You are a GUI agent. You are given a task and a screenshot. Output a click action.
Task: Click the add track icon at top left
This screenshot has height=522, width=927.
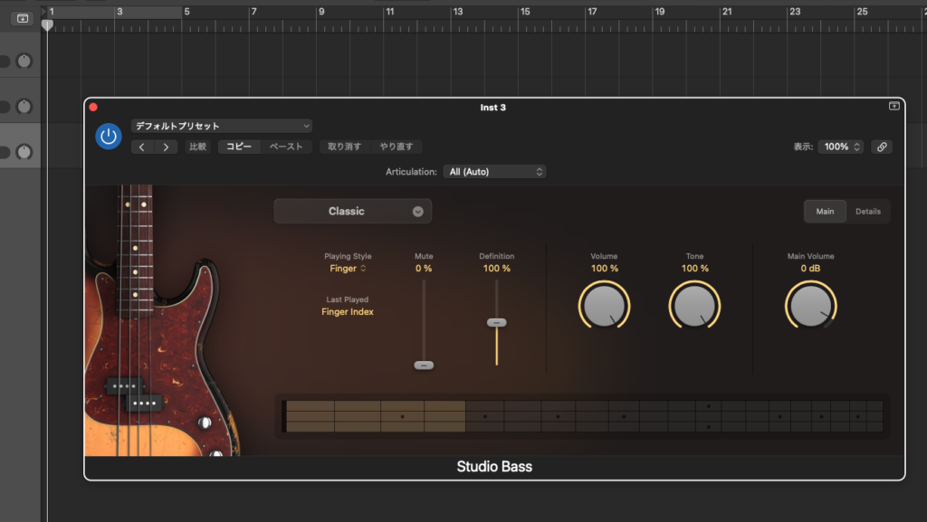[x=23, y=18]
